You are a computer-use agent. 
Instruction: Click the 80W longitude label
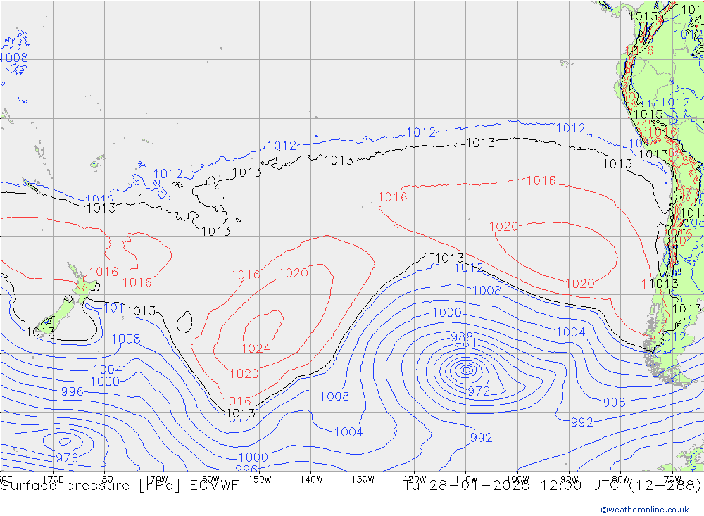point(620,479)
